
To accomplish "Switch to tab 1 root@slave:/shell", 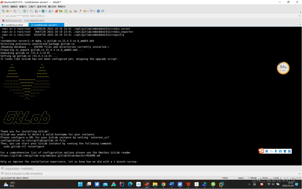I will pyautogui.click(x=14, y=25).
